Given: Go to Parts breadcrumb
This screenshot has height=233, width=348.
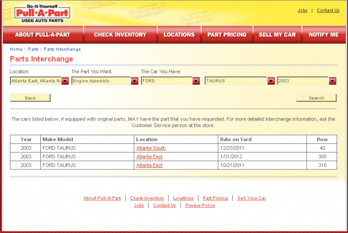Looking at the screenshot, I should pyautogui.click(x=33, y=49).
